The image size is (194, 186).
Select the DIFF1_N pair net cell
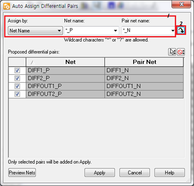coord(144,70)
